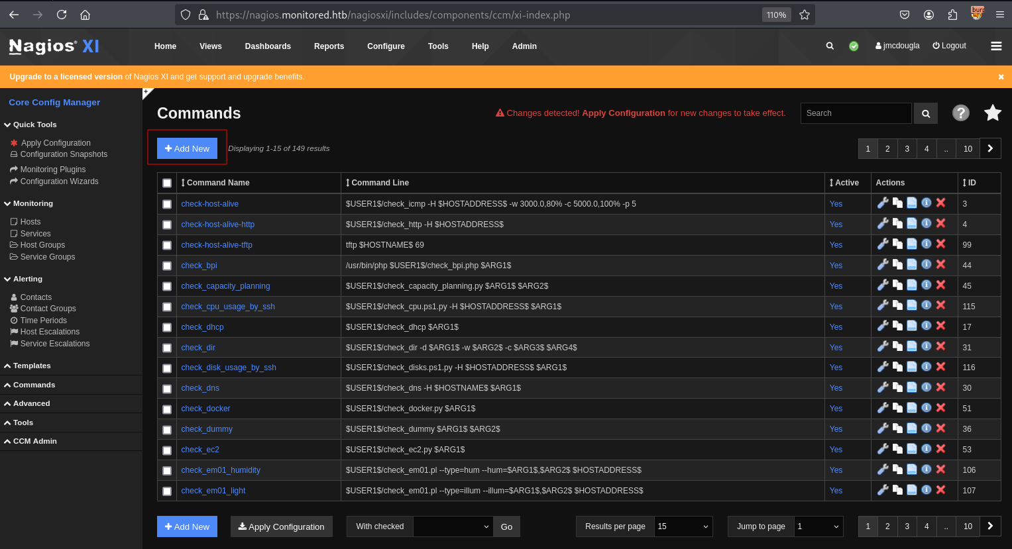The height and width of the screenshot is (549, 1012).
Task: Collapse the Quick Tools sidebar section
Action: pyautogui.click(x=30, y=125)
